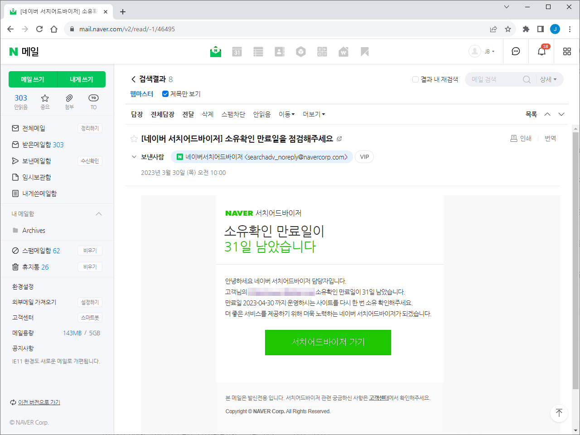Jump to top of page arrow button
This screenshot has height=435, width=580.
point(559,413)
